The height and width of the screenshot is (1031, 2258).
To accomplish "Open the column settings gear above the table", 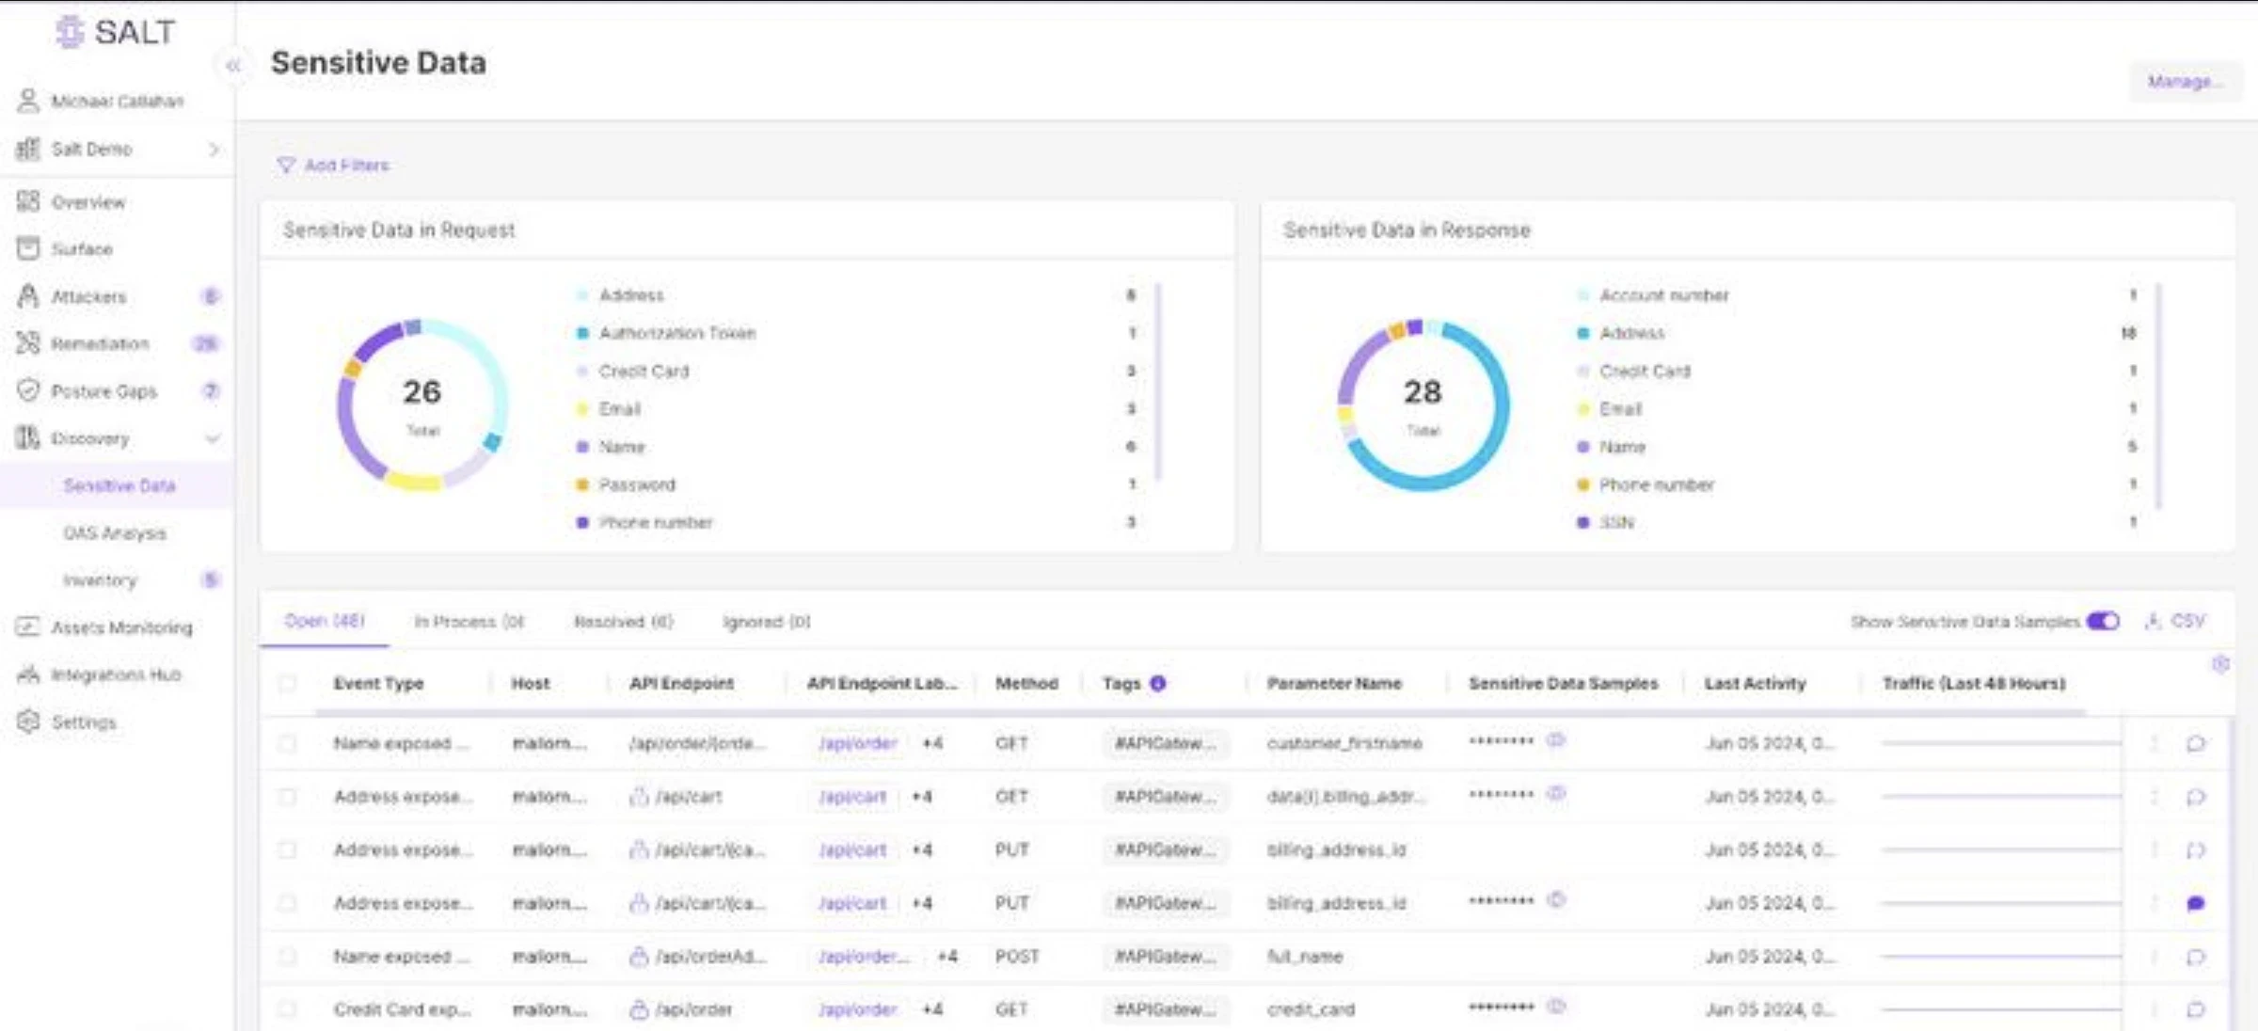I will (2221, 664).
